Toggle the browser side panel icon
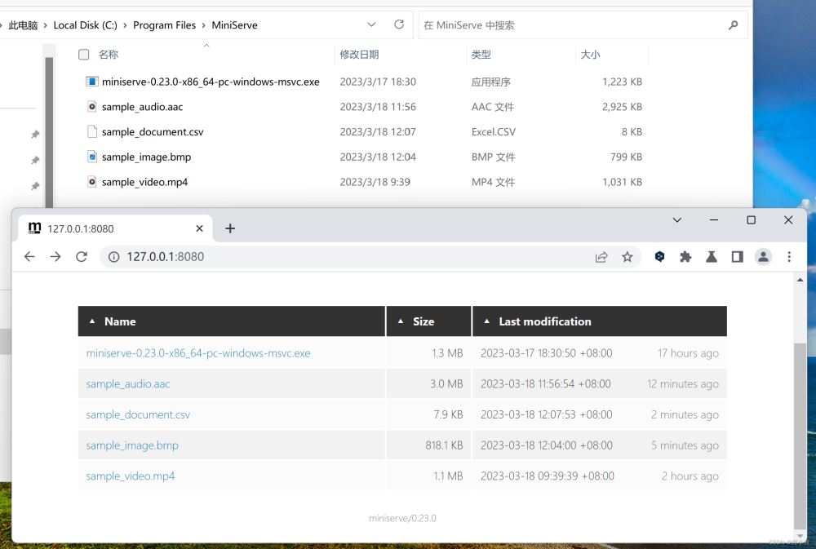The height and width of the screenshot is (549, 816). click(737, 257)
